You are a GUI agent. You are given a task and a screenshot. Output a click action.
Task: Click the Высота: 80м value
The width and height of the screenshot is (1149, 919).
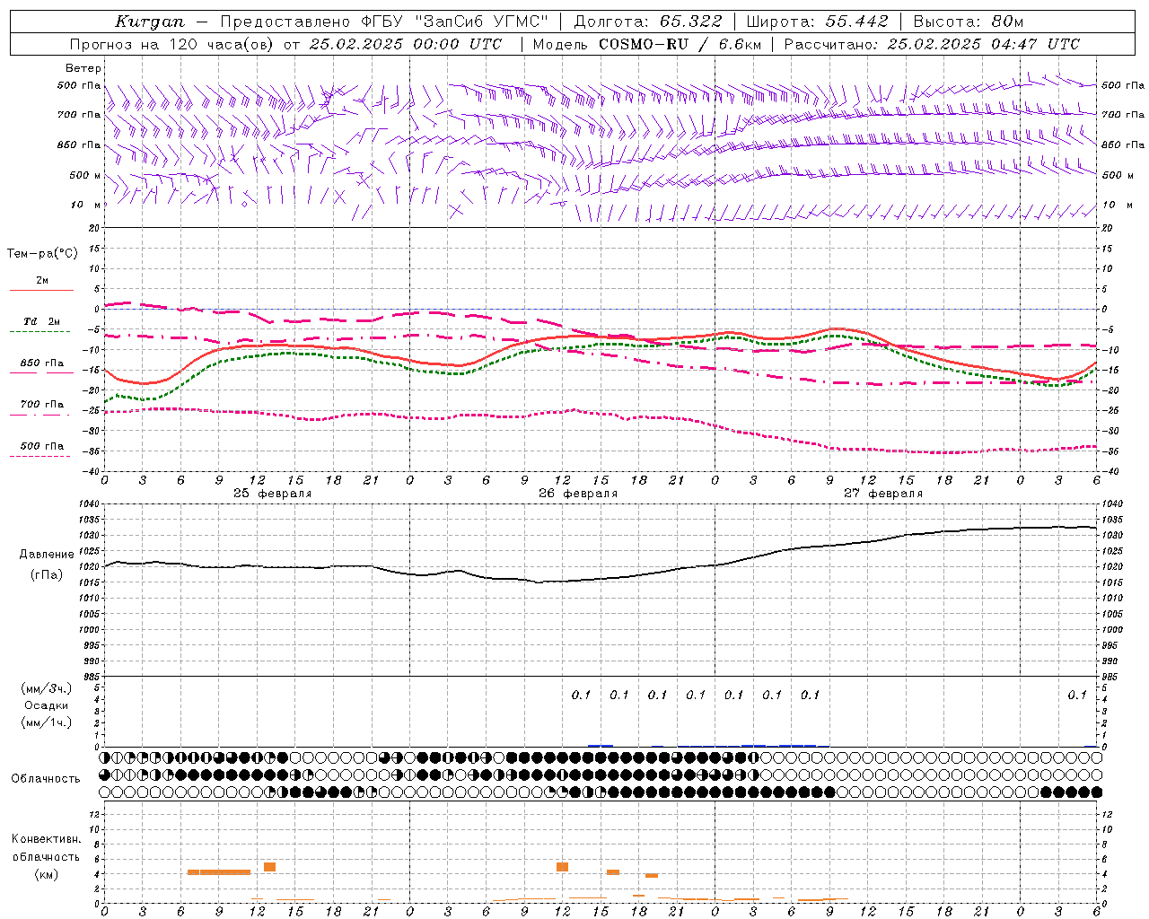pos(968,22)
